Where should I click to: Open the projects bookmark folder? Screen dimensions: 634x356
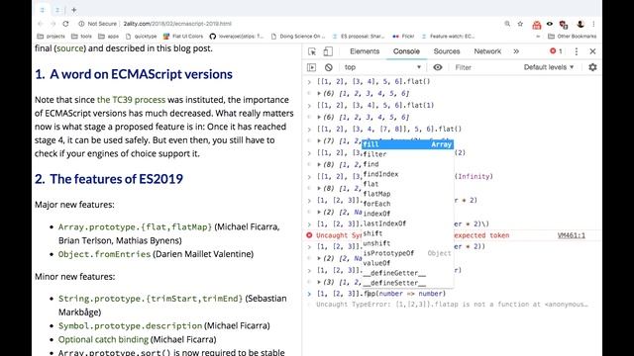pos(51,36)
